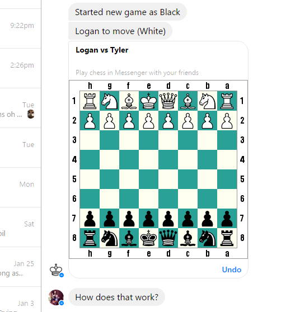Click the white king on e1
The width and height of the screenshot is (300, 312).
[149, 101]
